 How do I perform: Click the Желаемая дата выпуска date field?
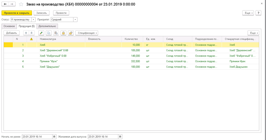tap(103, 136)
